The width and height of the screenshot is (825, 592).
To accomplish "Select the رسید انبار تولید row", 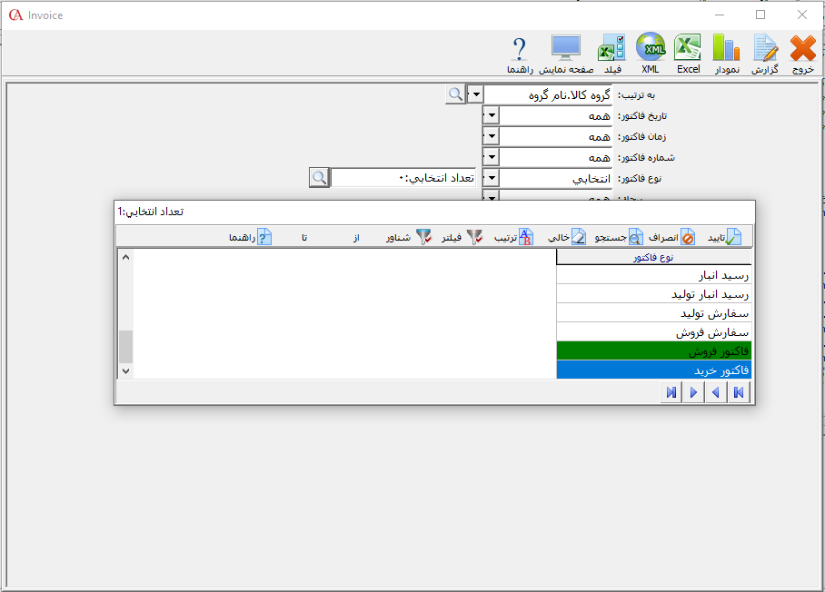I will point(653,293).
